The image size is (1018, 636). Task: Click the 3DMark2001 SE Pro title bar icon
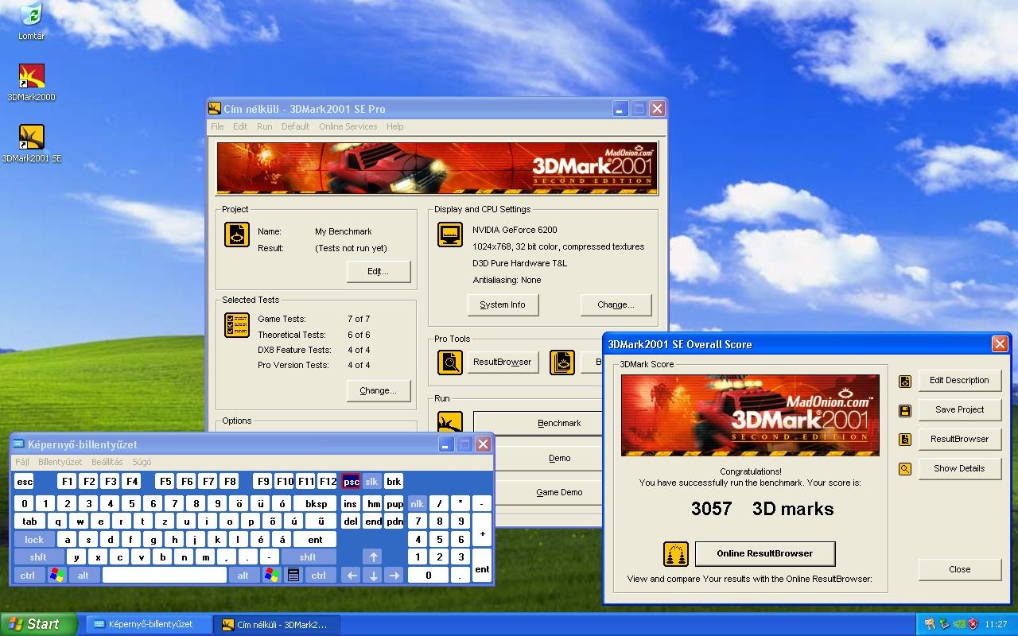click(215, 109)
